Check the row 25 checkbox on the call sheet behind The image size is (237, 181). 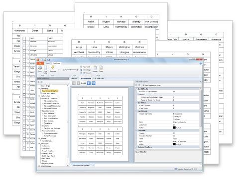tap(24, 147)
